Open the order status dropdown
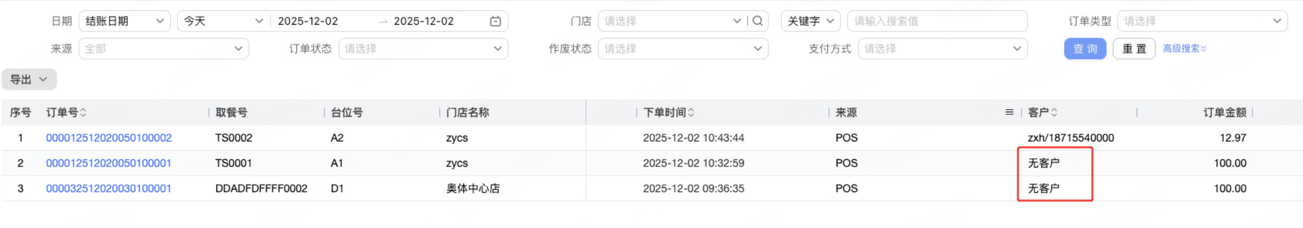The width and height of the screenshot is (1303, 228). tap(423, 49)
